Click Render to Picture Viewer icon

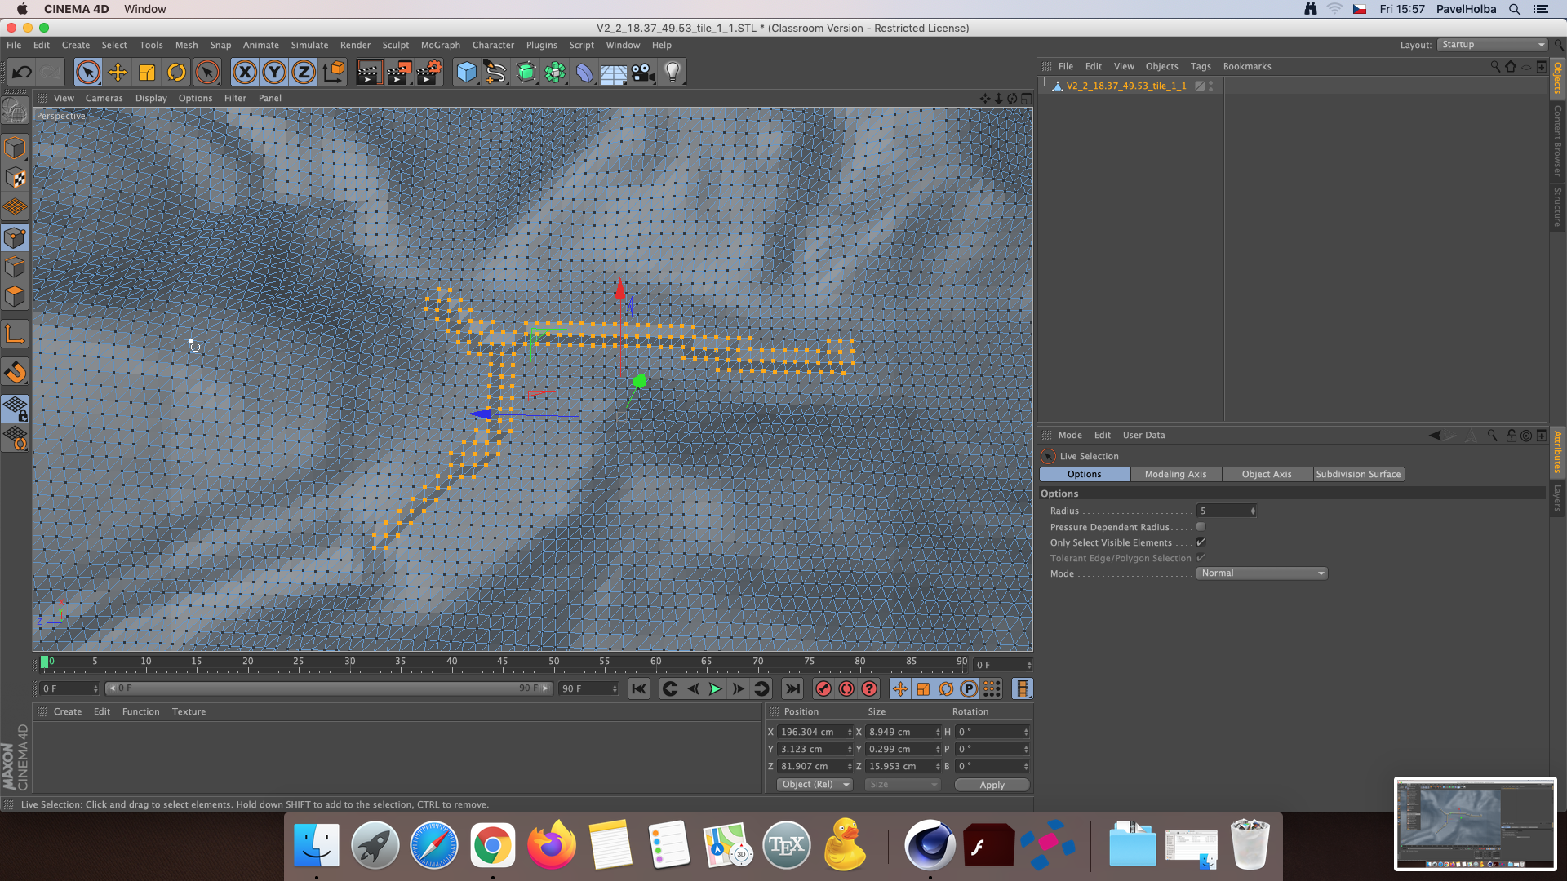click(399, 73)
